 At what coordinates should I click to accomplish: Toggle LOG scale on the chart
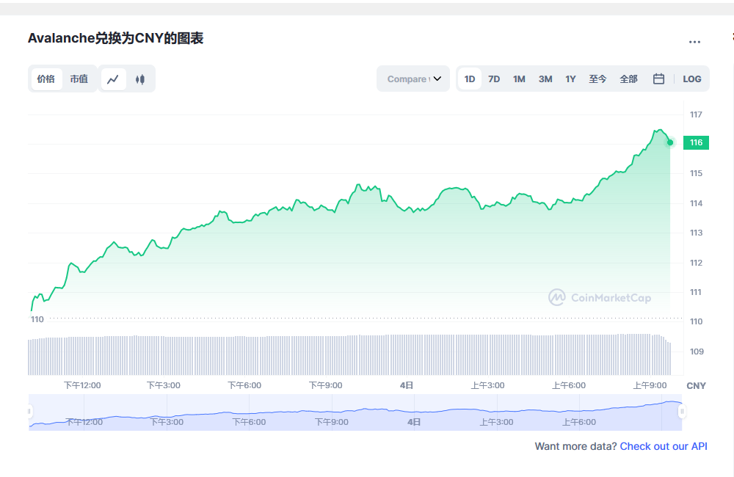(691, 79)
